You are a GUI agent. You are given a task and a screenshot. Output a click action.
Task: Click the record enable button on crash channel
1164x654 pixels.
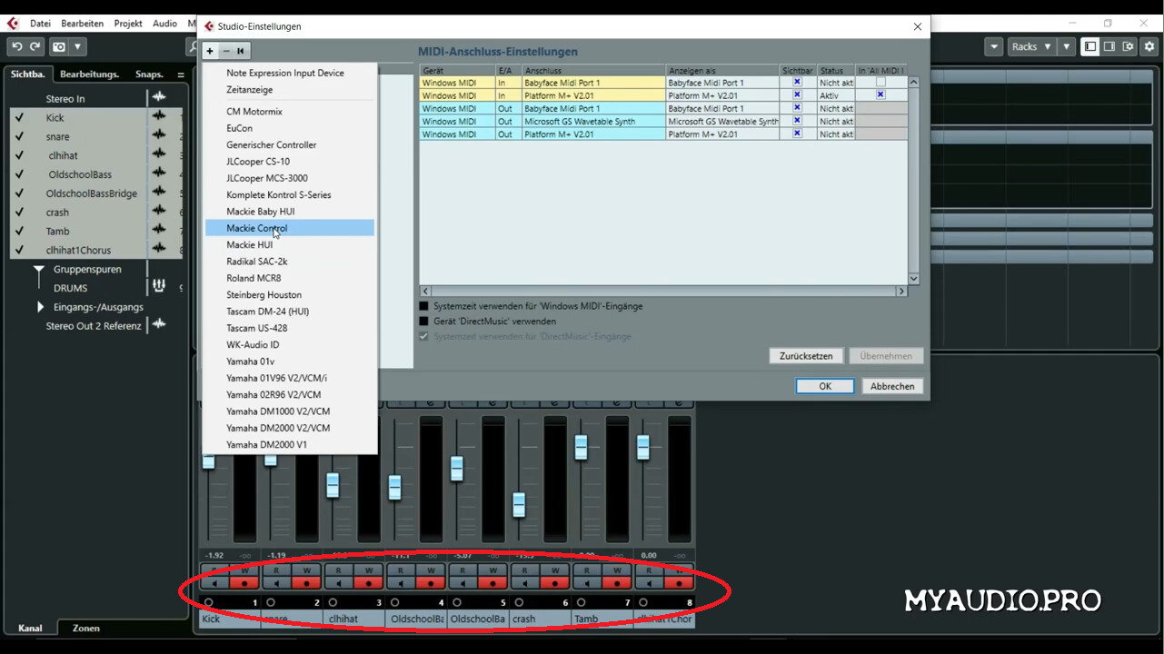(x=554, y=583)
